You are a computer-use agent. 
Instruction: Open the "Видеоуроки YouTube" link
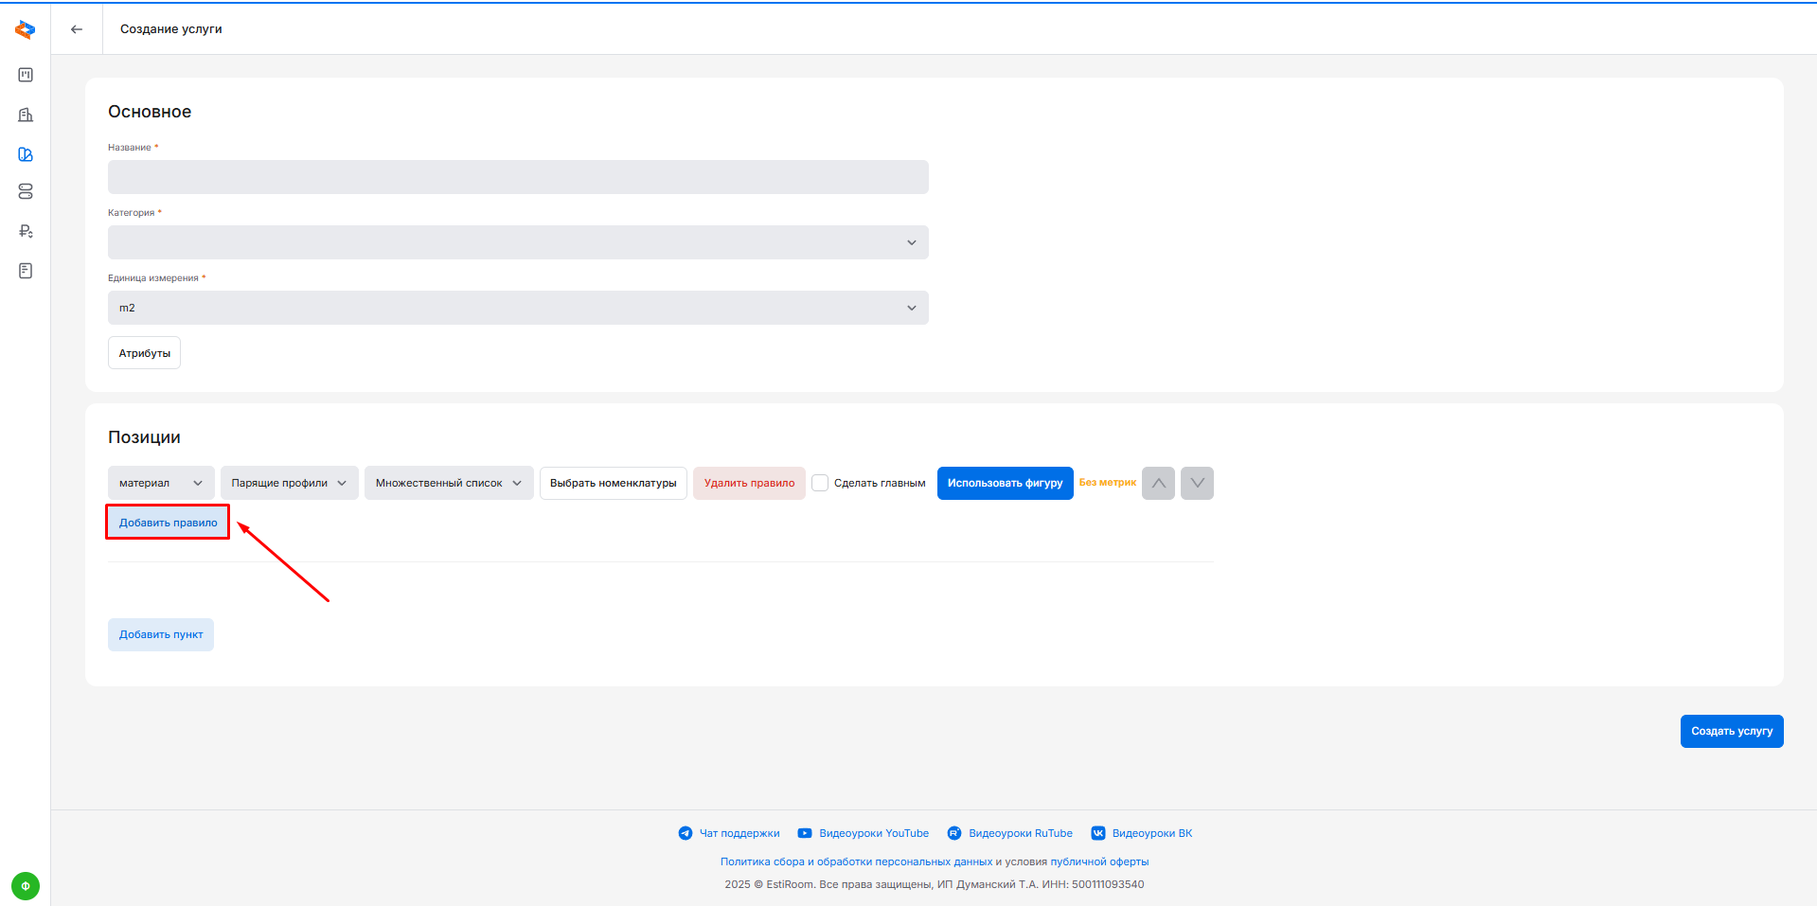pos(873,833)
